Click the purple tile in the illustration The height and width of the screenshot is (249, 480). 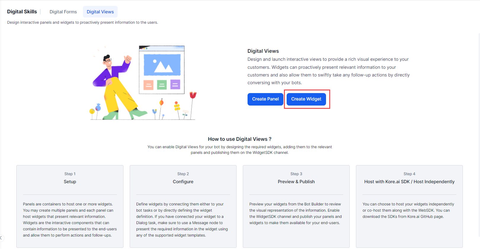click(175, 85)
